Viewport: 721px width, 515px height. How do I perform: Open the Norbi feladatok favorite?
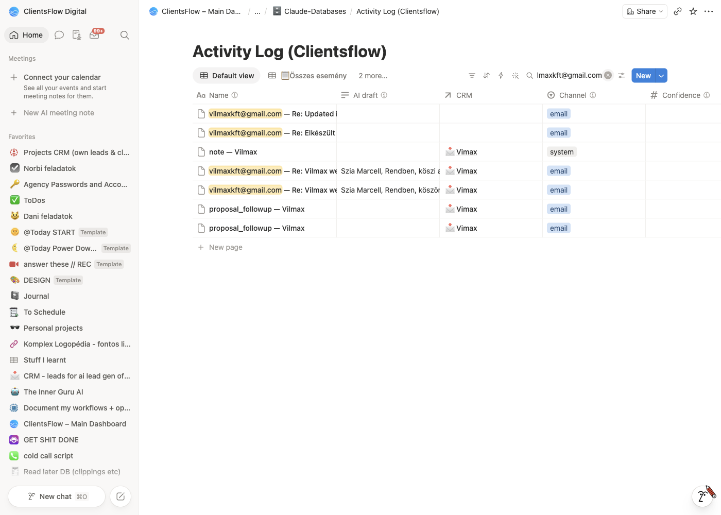(70, 168)
